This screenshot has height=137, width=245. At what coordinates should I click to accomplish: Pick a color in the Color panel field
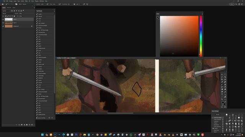click(179, 36)
